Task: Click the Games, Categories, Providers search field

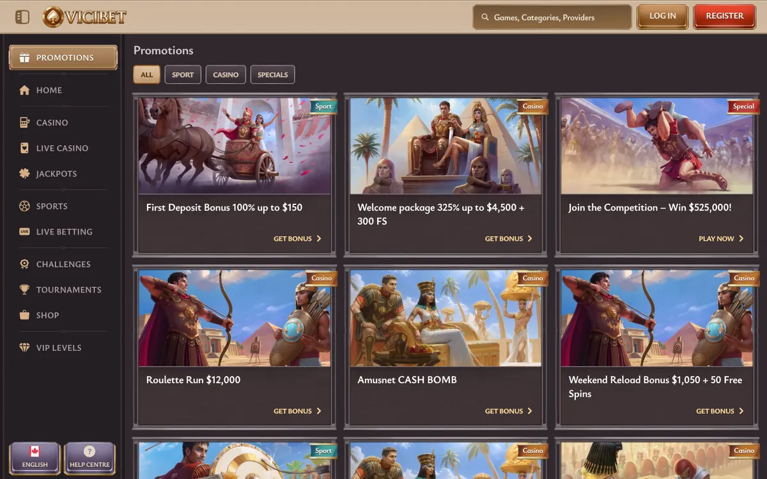Action: click(x=552, y=17)
